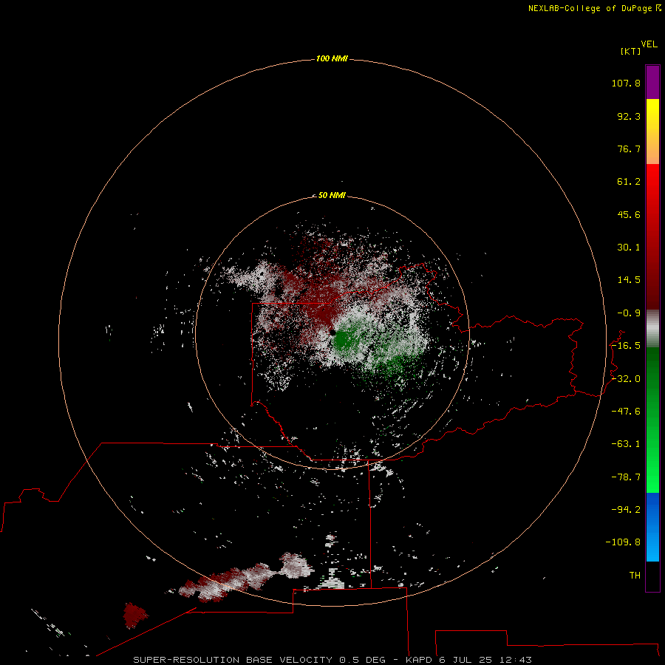Click the VEL legend title
665x665 pixels.
point(649,44)
